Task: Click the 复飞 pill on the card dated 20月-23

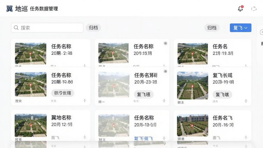Action: pyautogui.click(x=144, y=95)
